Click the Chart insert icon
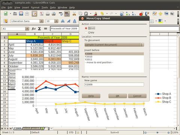 [141, 13]
